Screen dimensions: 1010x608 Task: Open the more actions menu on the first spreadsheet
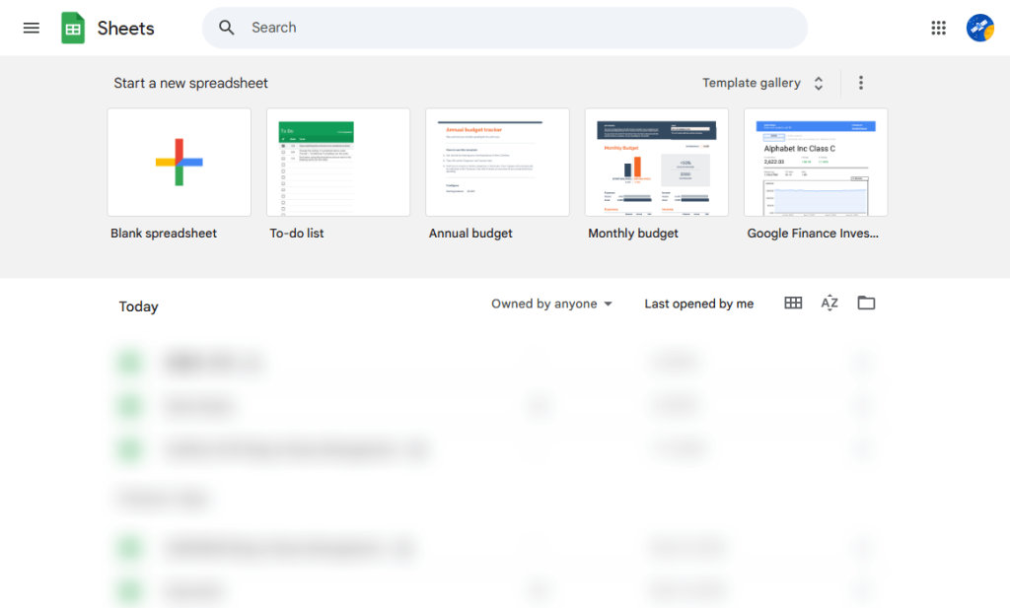tap(864, 362)
